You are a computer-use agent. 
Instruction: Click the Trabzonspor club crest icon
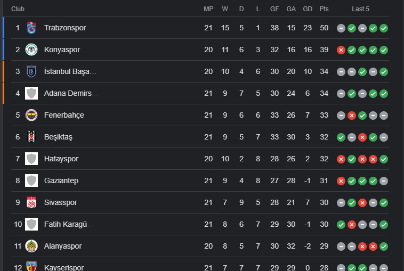point(31,28)
